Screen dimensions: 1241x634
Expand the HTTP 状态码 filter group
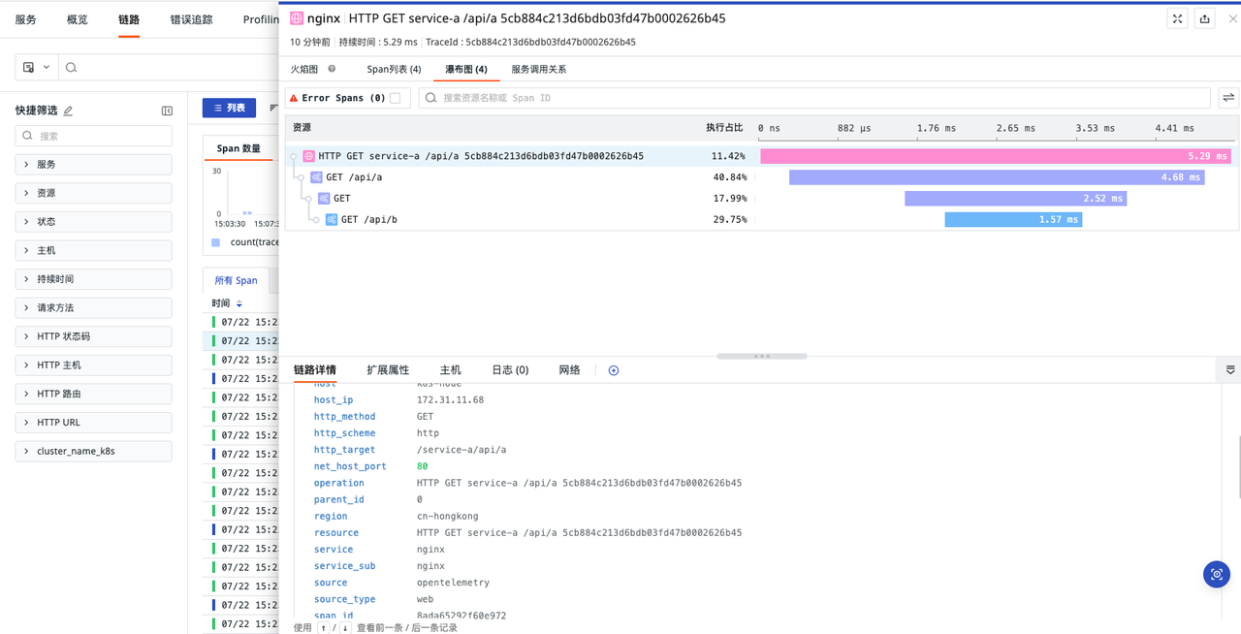pyautogui.click(x=94, y=336)
